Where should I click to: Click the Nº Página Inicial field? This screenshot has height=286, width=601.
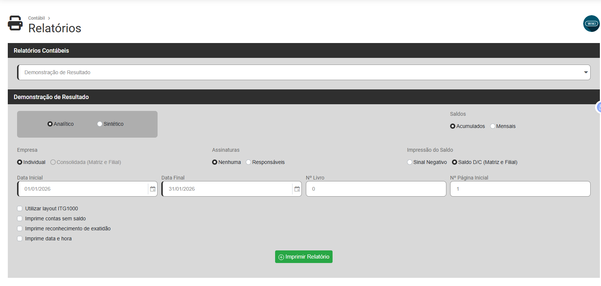point(520,189)
